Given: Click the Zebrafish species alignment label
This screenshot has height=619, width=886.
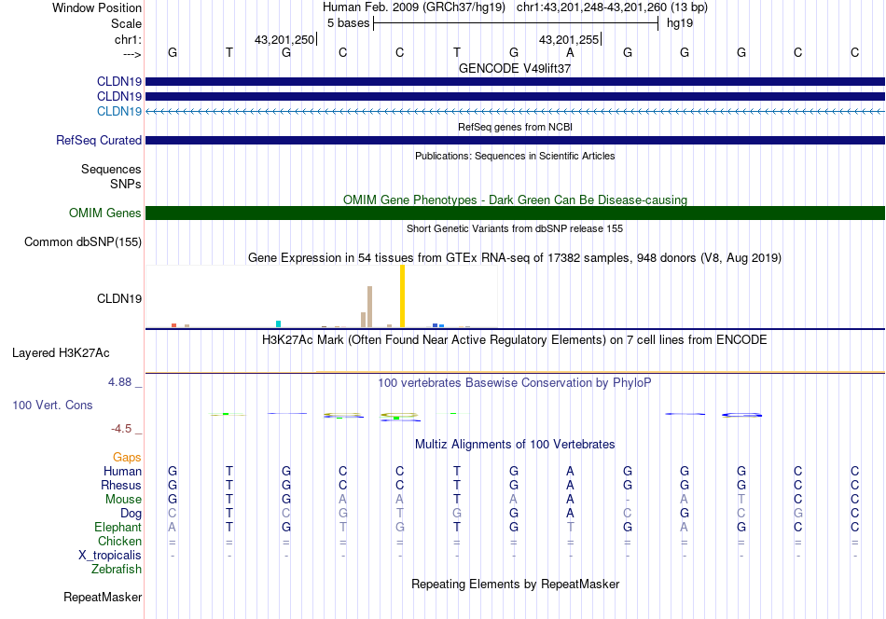Looking at the screenshot, I should (117, 570).
